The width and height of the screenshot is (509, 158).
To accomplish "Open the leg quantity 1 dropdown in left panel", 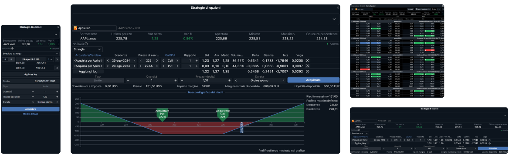I will pyautogui.click(x=50, y=59).
